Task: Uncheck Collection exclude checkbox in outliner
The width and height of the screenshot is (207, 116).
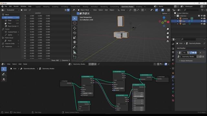Action: 199,16
